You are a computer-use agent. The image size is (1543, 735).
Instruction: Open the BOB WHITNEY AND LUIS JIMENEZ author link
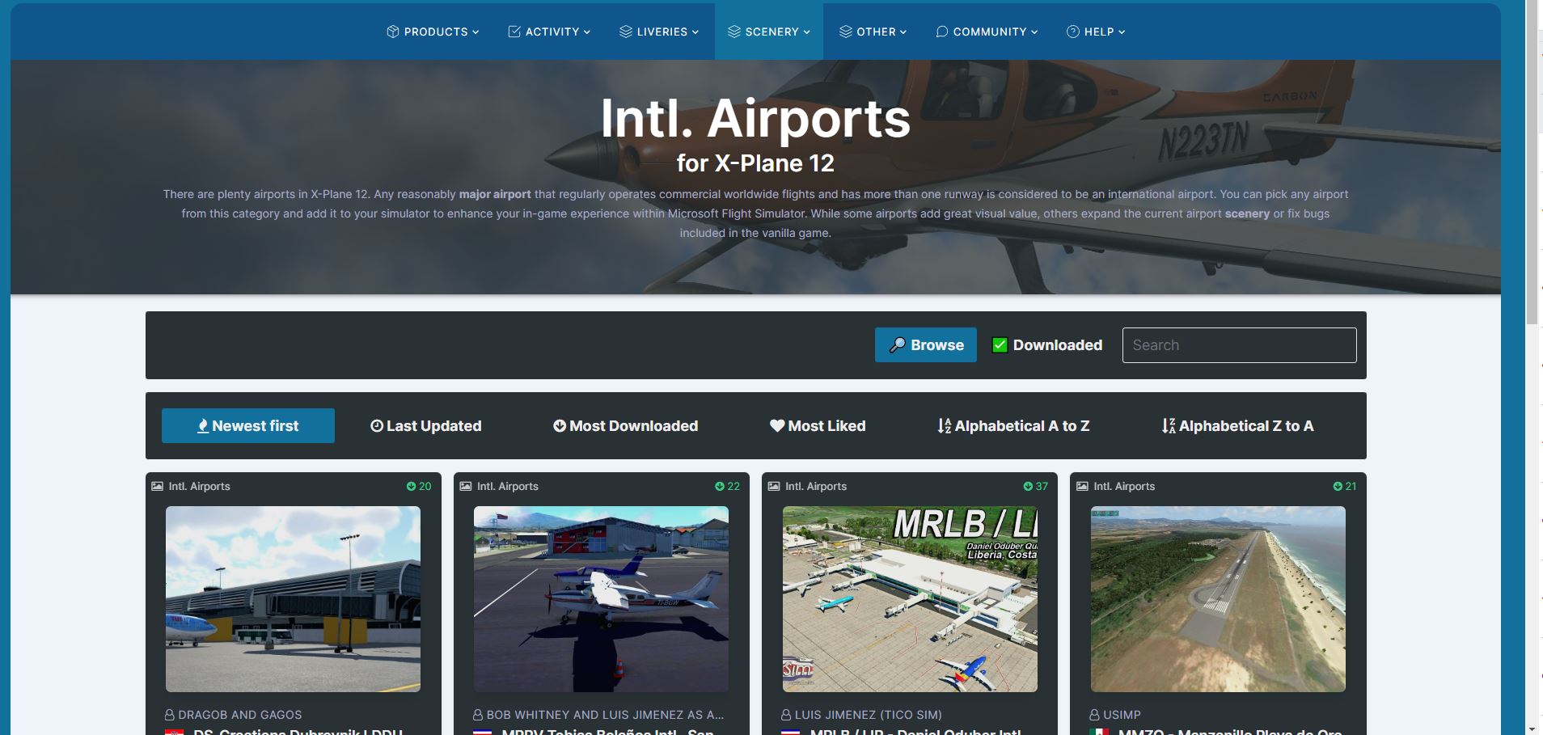[606, 715]
